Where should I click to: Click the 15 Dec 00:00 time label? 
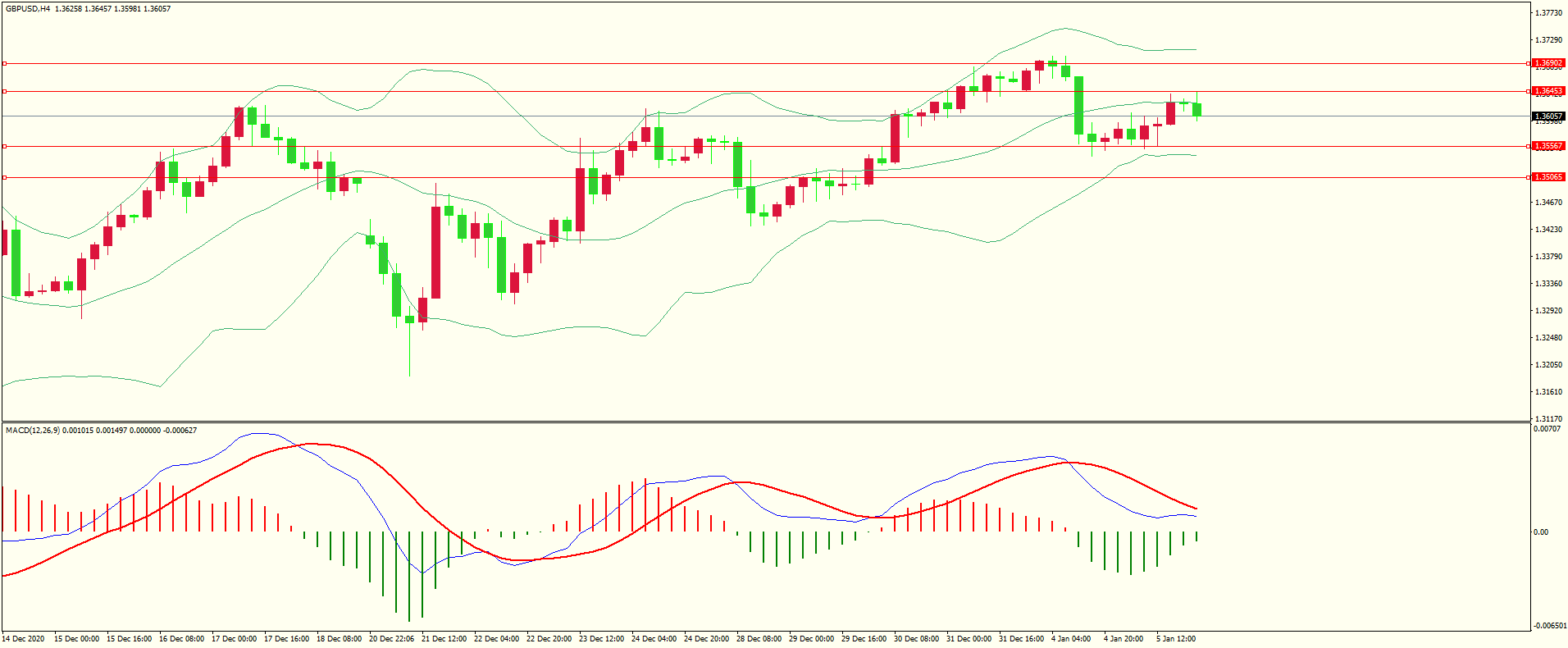tap(76, 639)
